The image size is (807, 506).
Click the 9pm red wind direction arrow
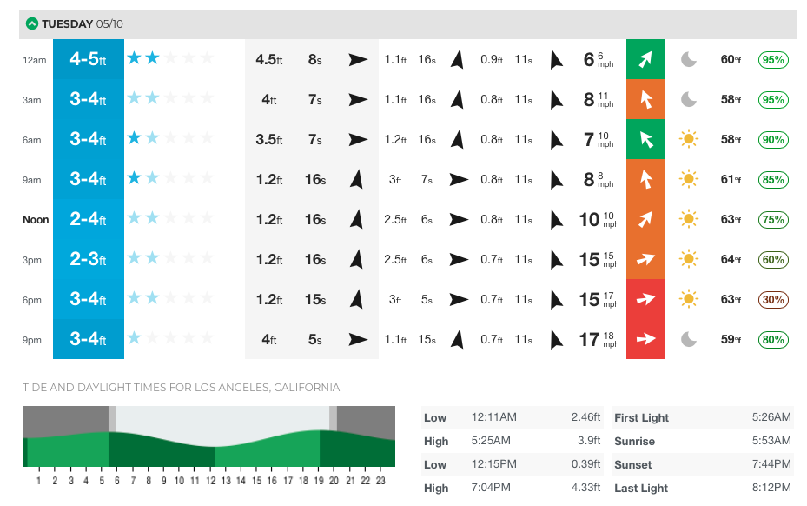click(x=645, y=339)
